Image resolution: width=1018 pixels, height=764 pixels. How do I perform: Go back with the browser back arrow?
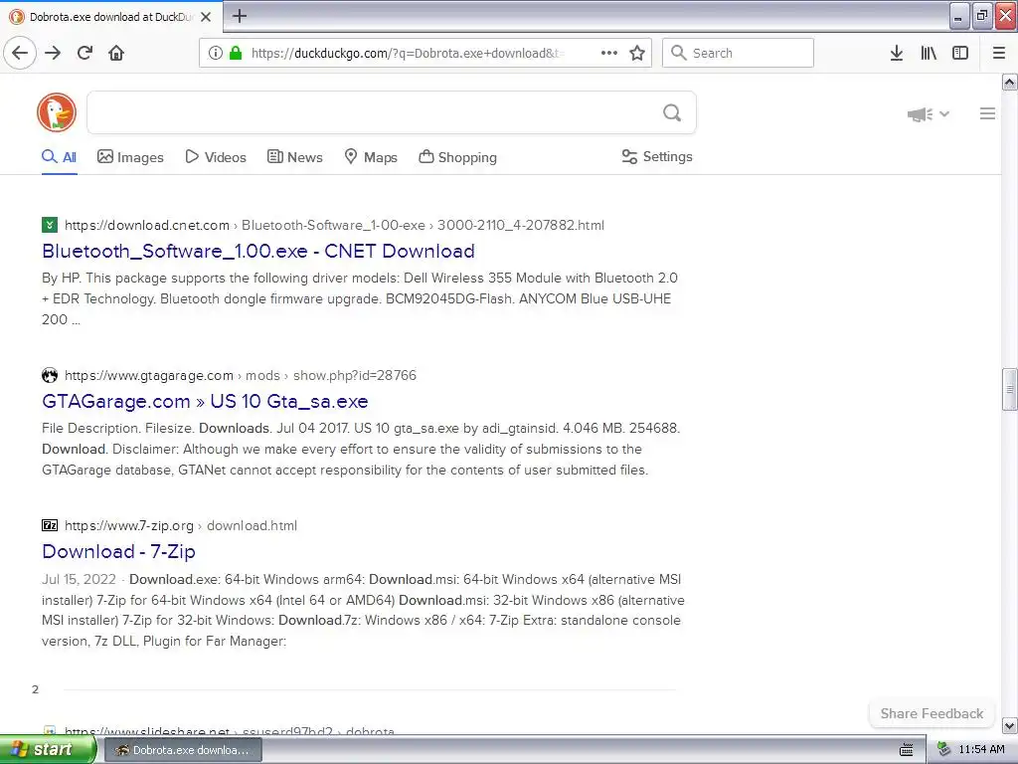coord(20,53)
